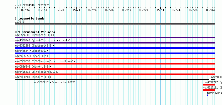Click the 82770k ruler tick label
222x105 pixels.
click(x=110, y=10)
